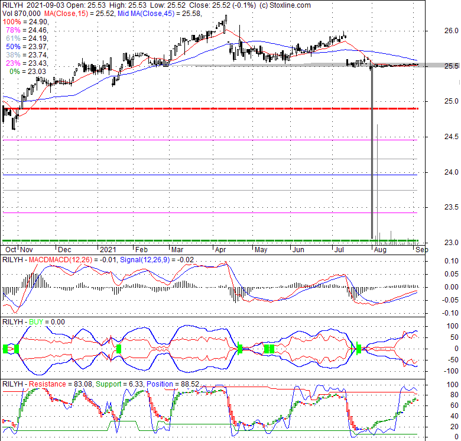Click the Feb label on the time axis
This screenshot has width=461, height=441.
click(141, 250)
